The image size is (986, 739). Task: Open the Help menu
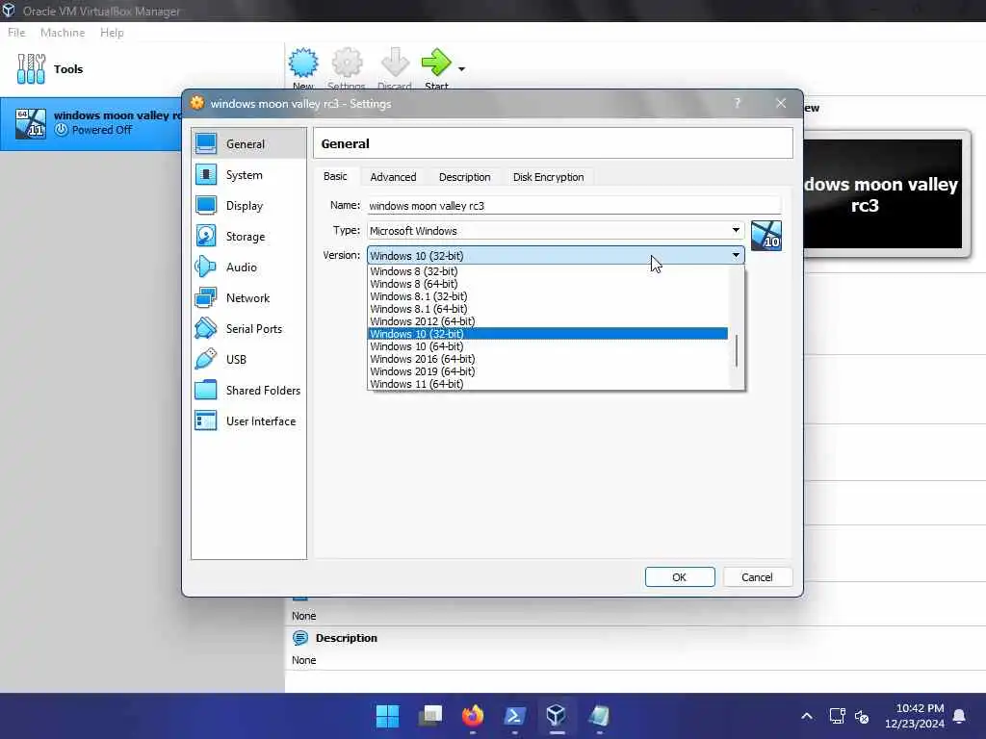tap(112, 33)
